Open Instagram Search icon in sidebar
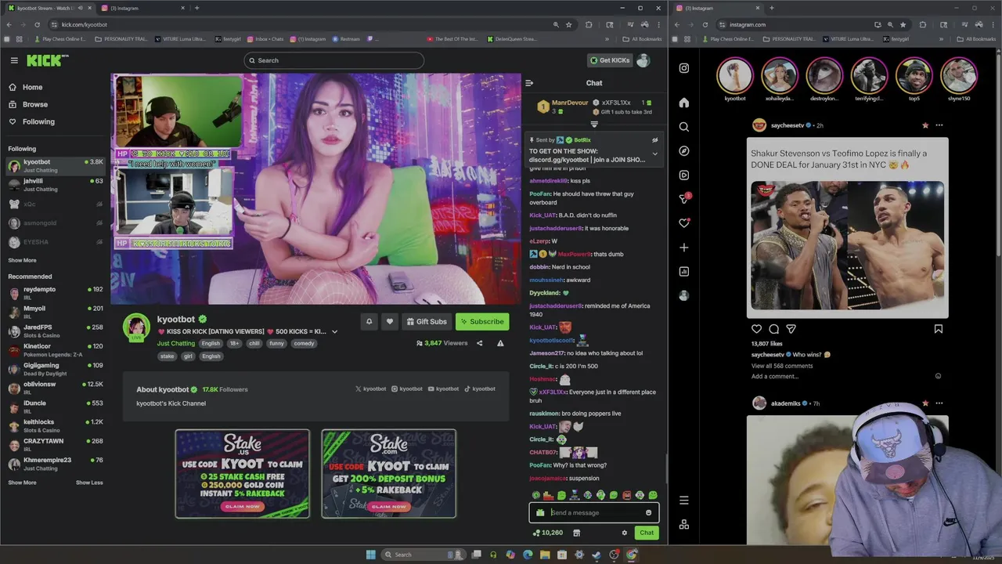The height and width of the screenshot is (564, 1002). [x=684, y=127]
